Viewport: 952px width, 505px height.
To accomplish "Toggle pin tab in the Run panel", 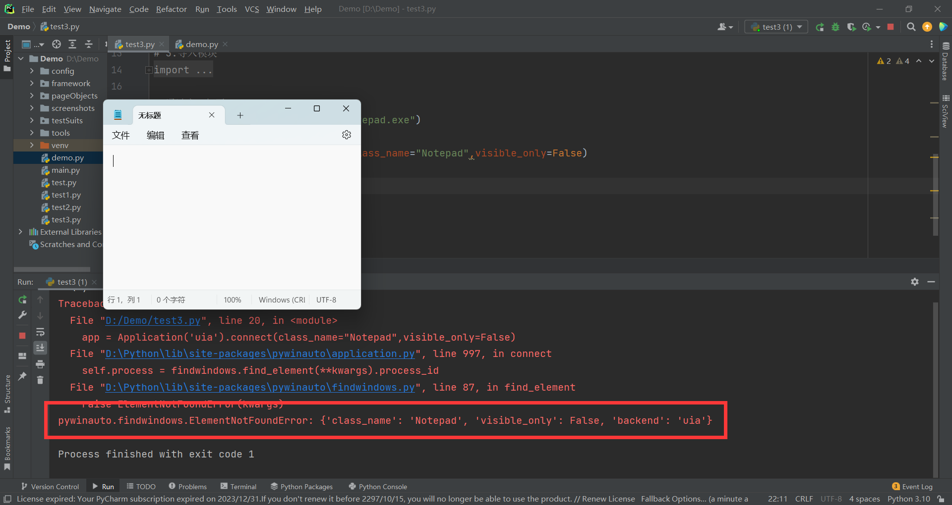I will coord(22,376).
